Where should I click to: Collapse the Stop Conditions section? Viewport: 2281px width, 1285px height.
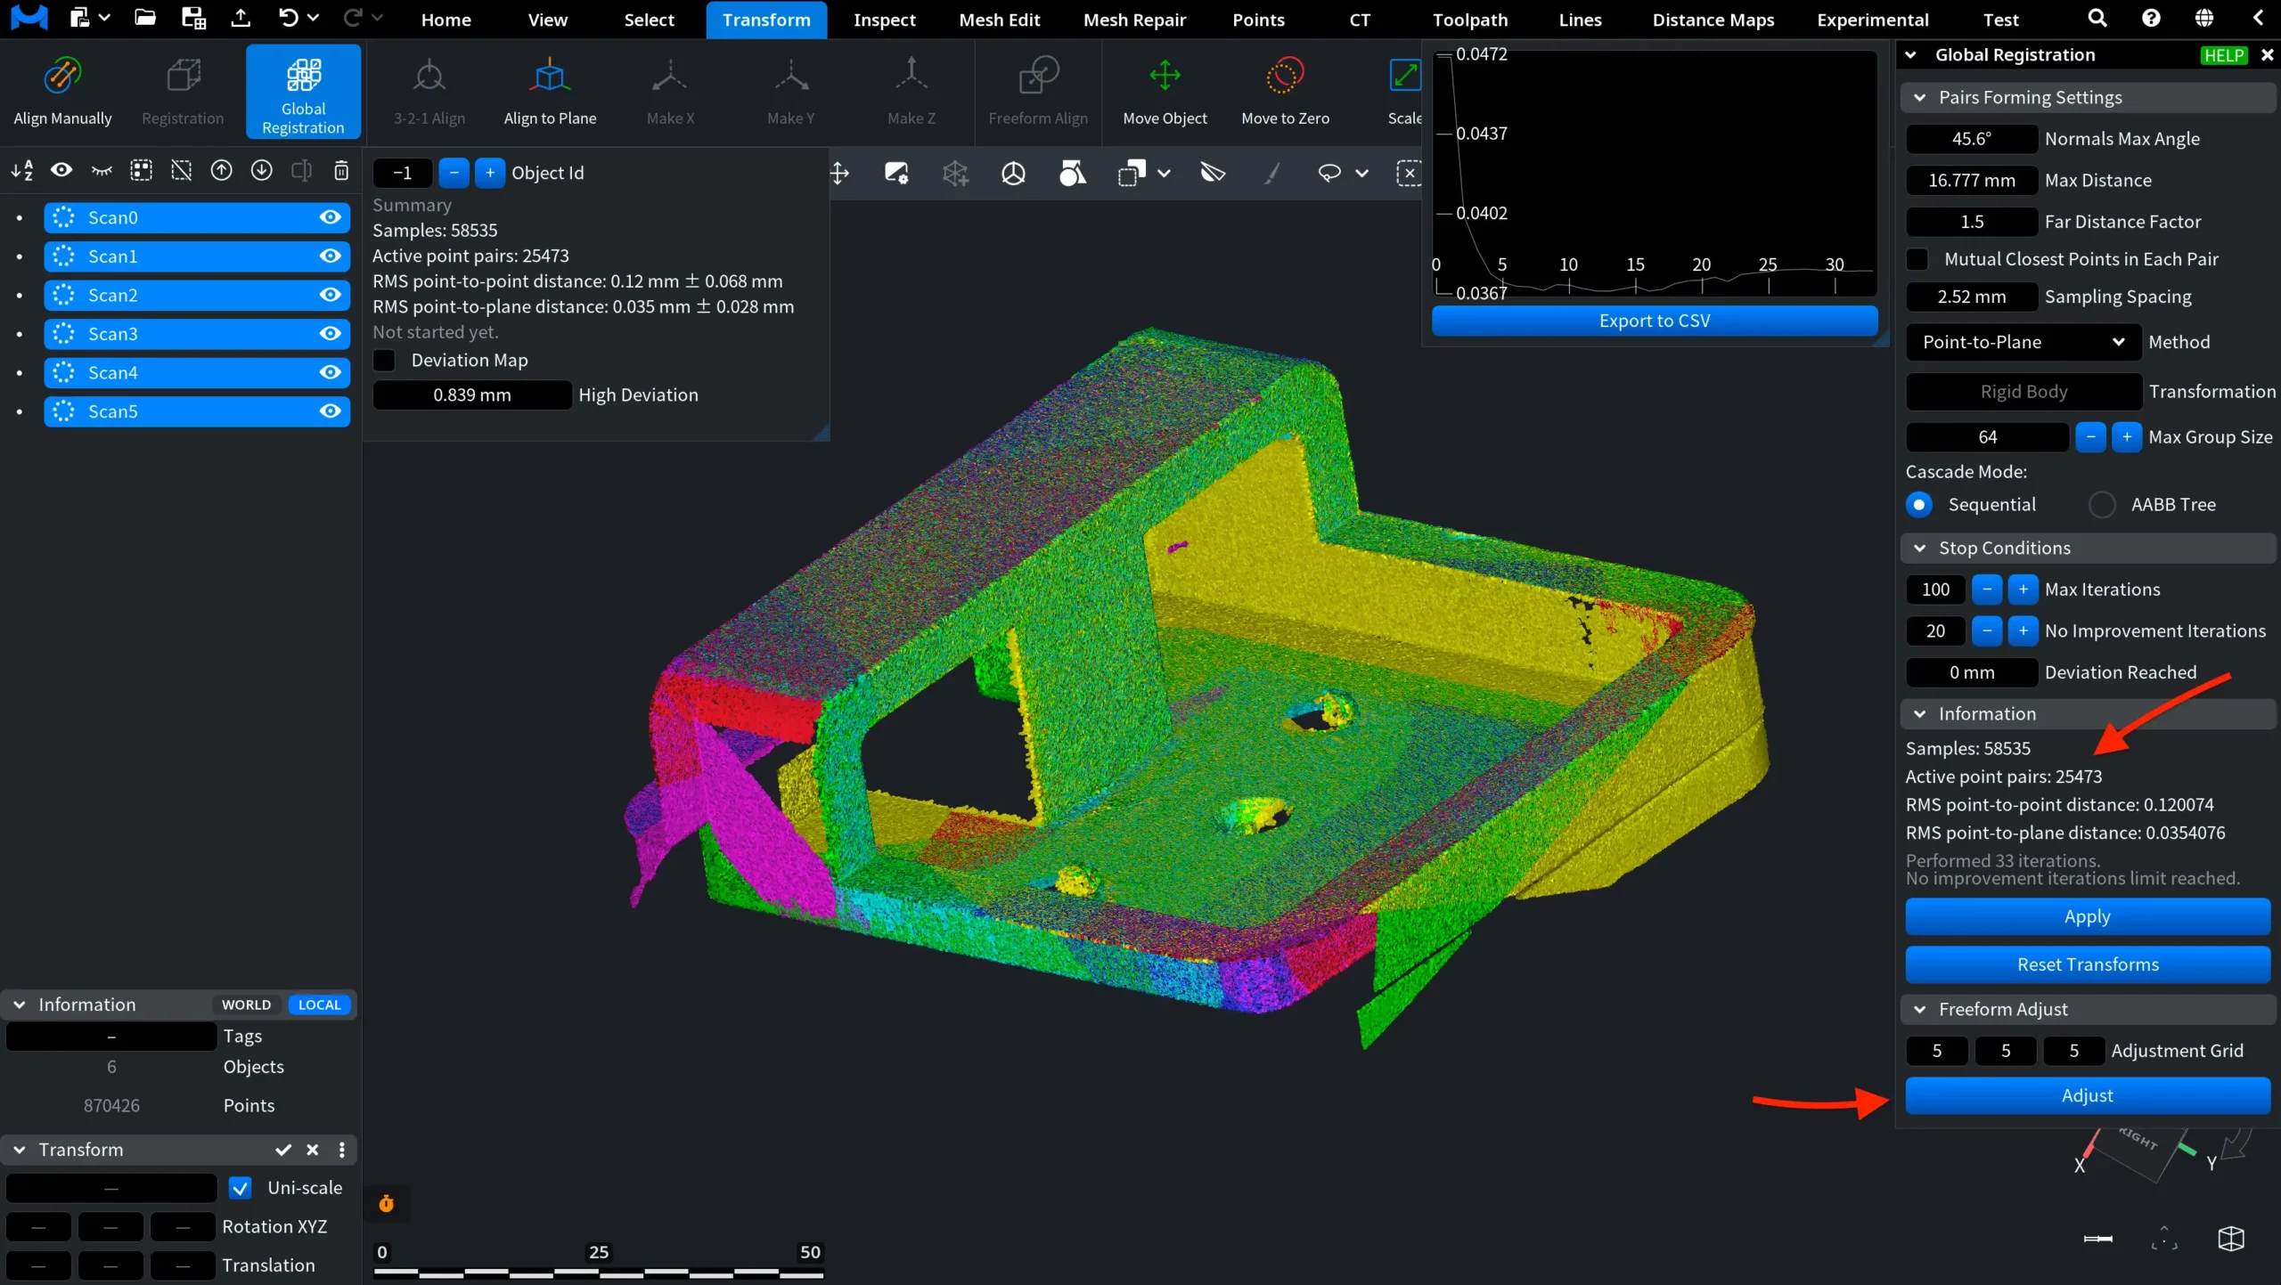click(x=1920, y=549)
